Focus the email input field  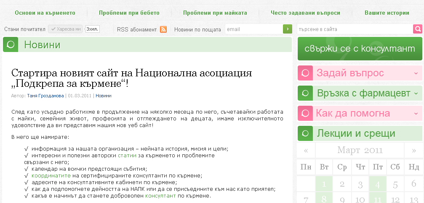[254, 29]
